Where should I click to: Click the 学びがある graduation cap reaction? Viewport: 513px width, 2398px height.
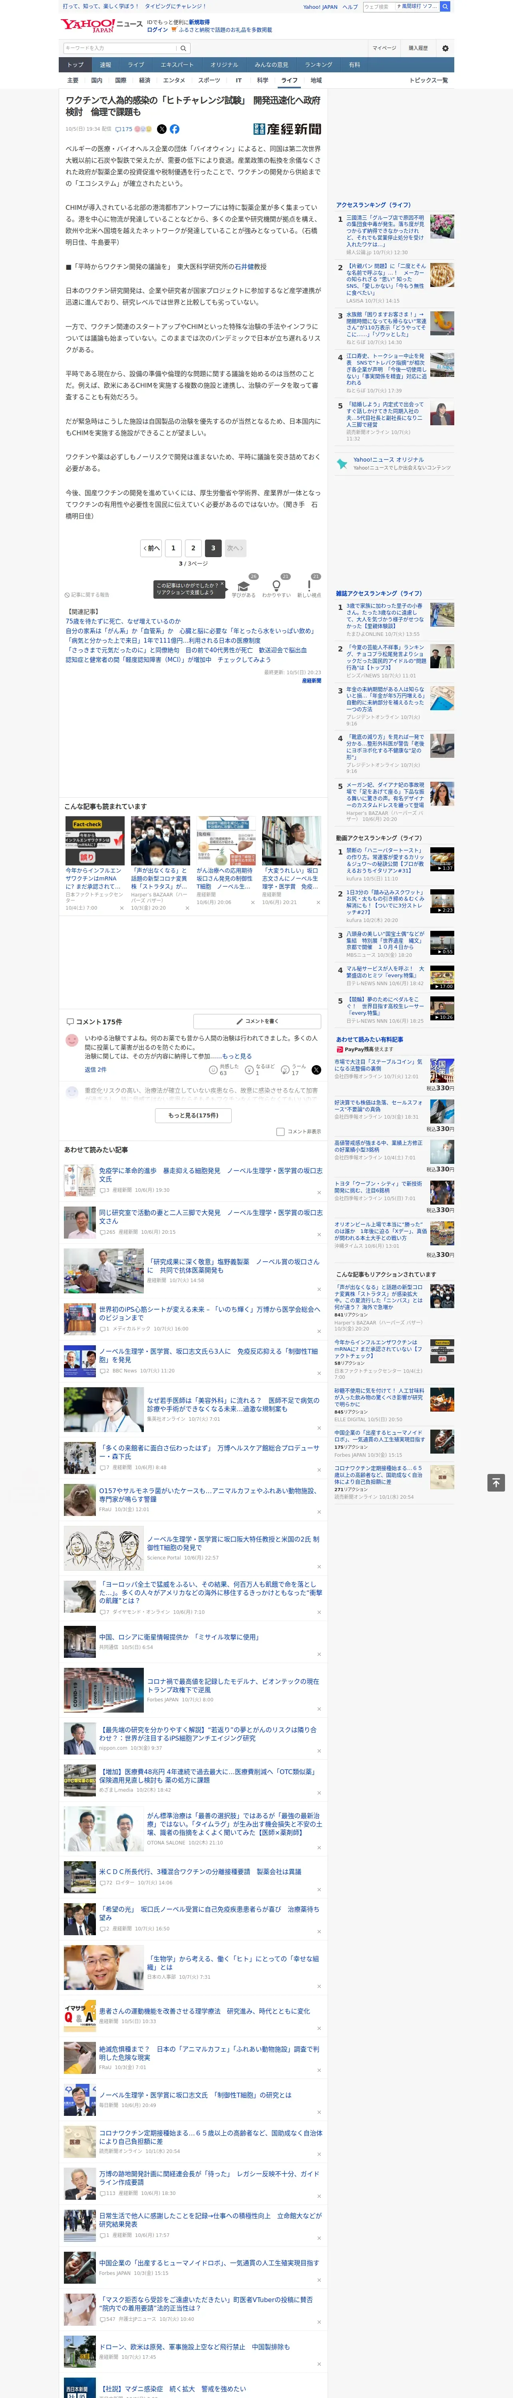244,588
